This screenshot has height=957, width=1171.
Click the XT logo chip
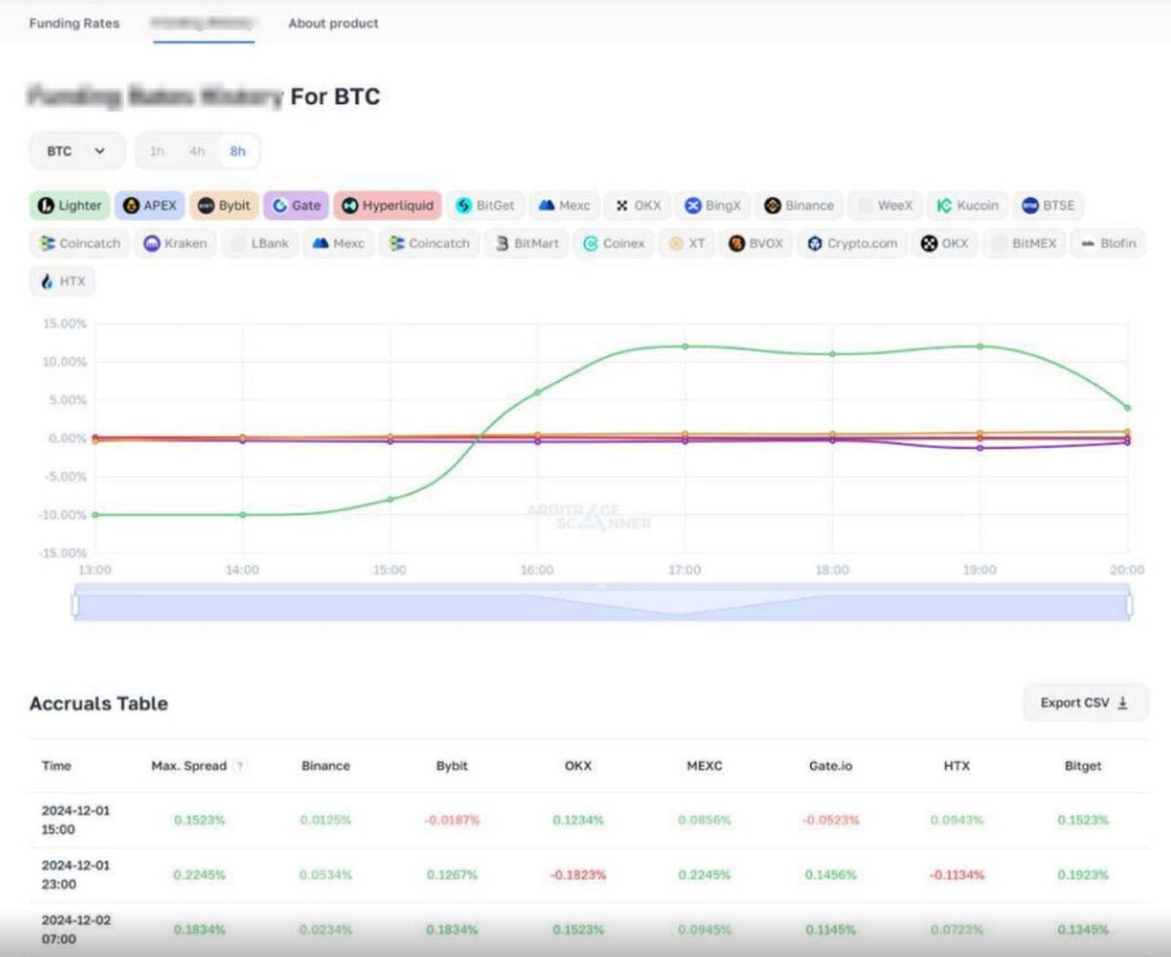pyautogui.click(x=686, y=244)
